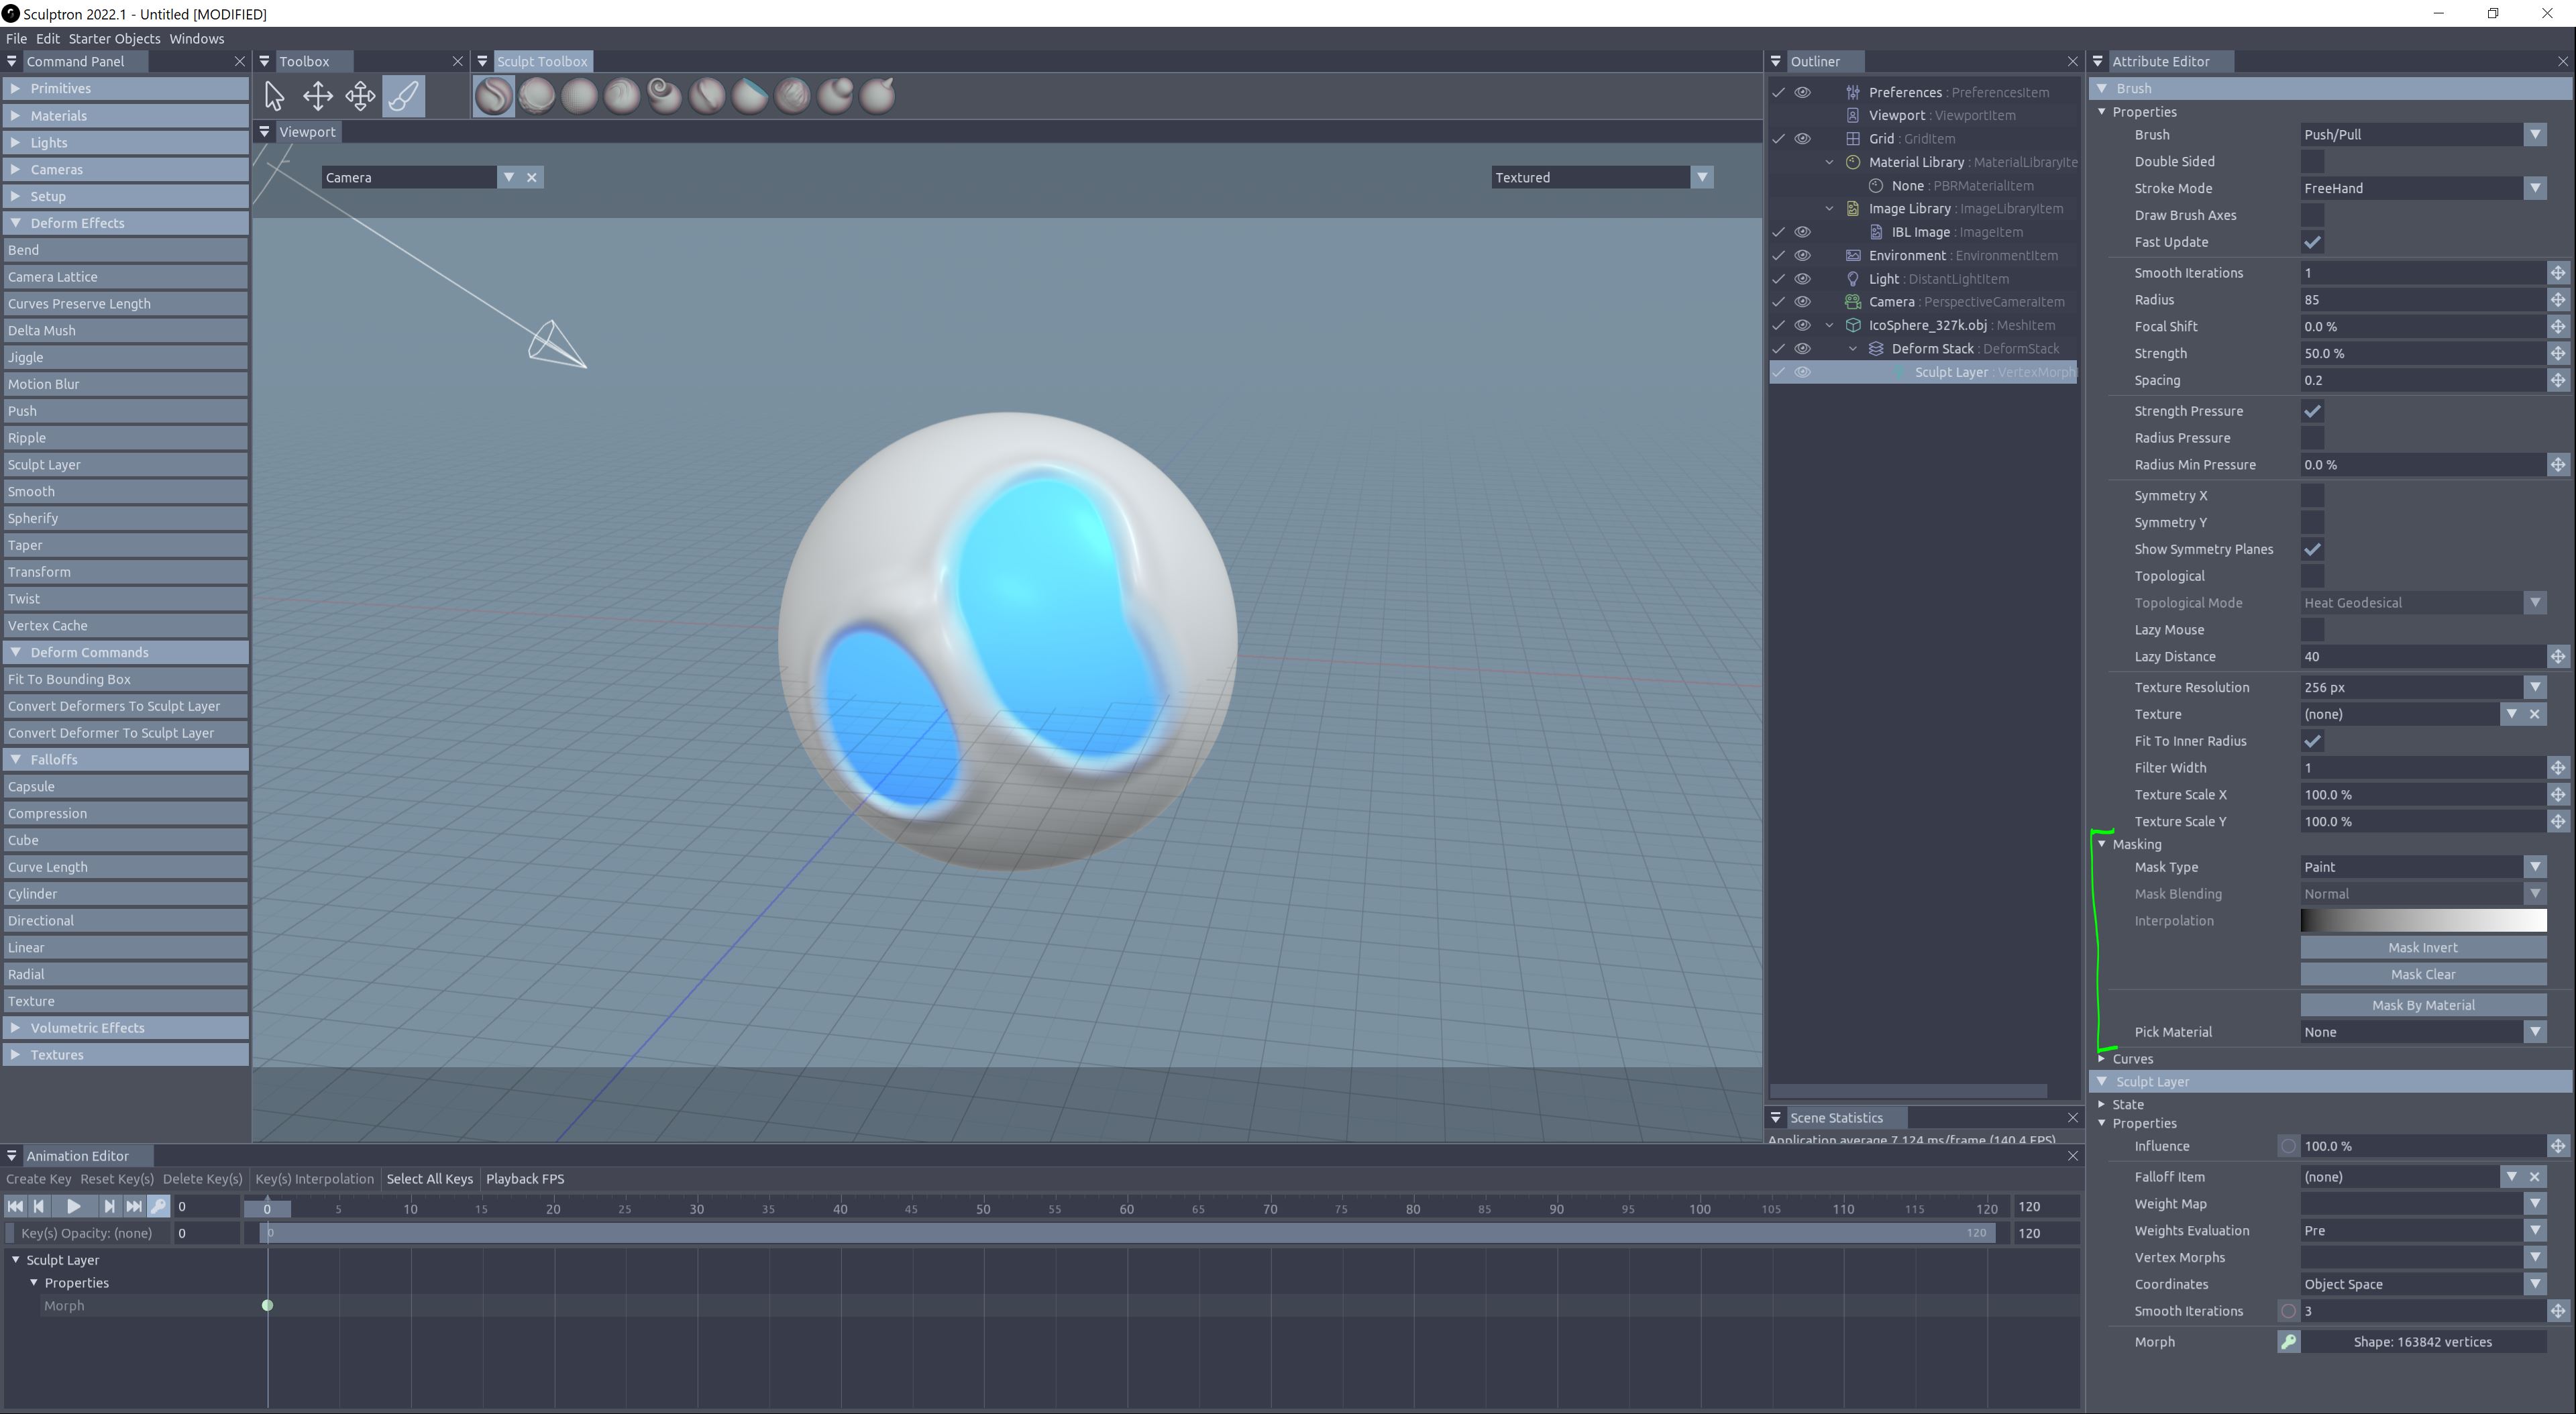Click the Mask Invert button
The width and height of the screenshot is (2576, 1414).
pyautogui.click(x=2422, y=948)
